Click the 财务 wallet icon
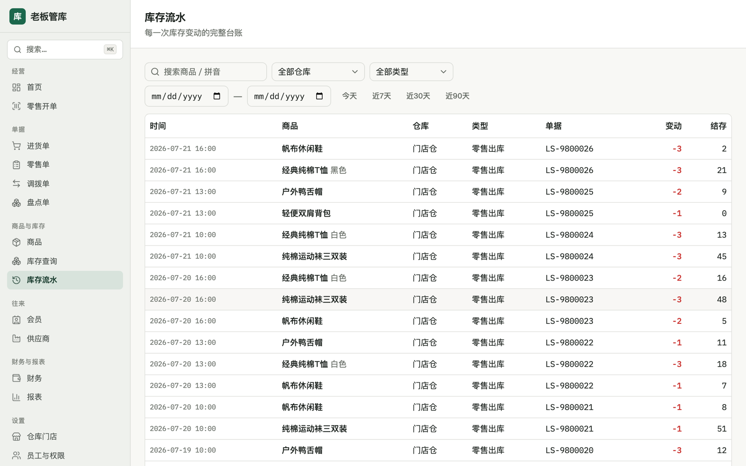Viewport: 746px width, 466px height. [x=16, y=378]
